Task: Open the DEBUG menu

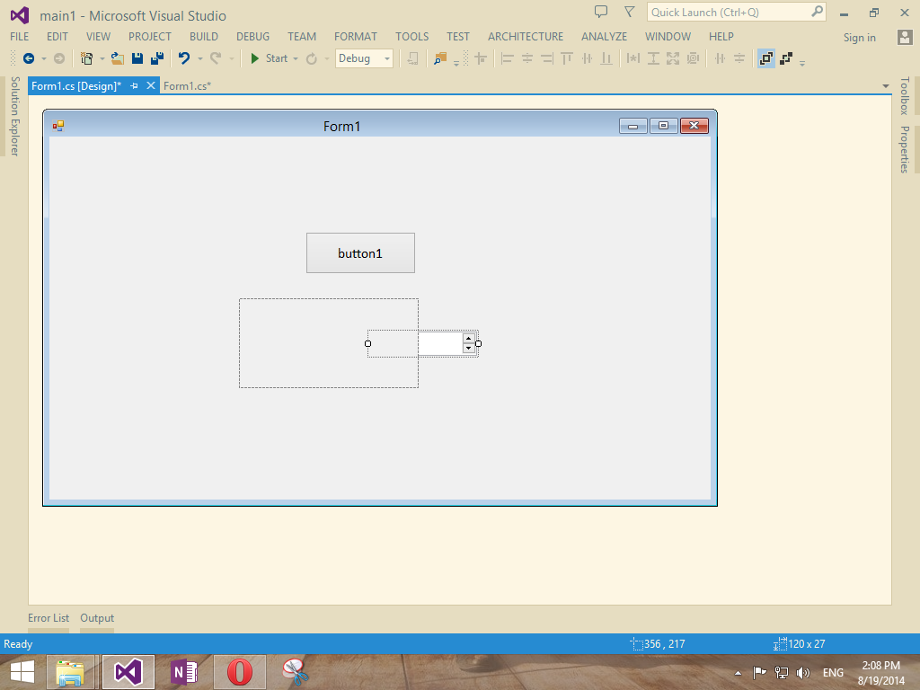Action: point(252,36)
